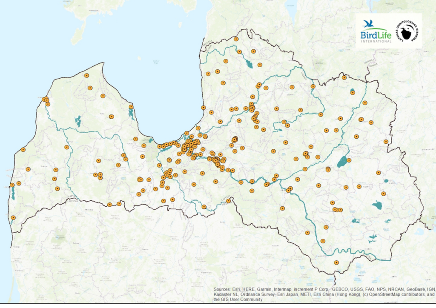Click the teal lake in the northwestern peninsula
436x308 pixels.
[x=78, y=121]
